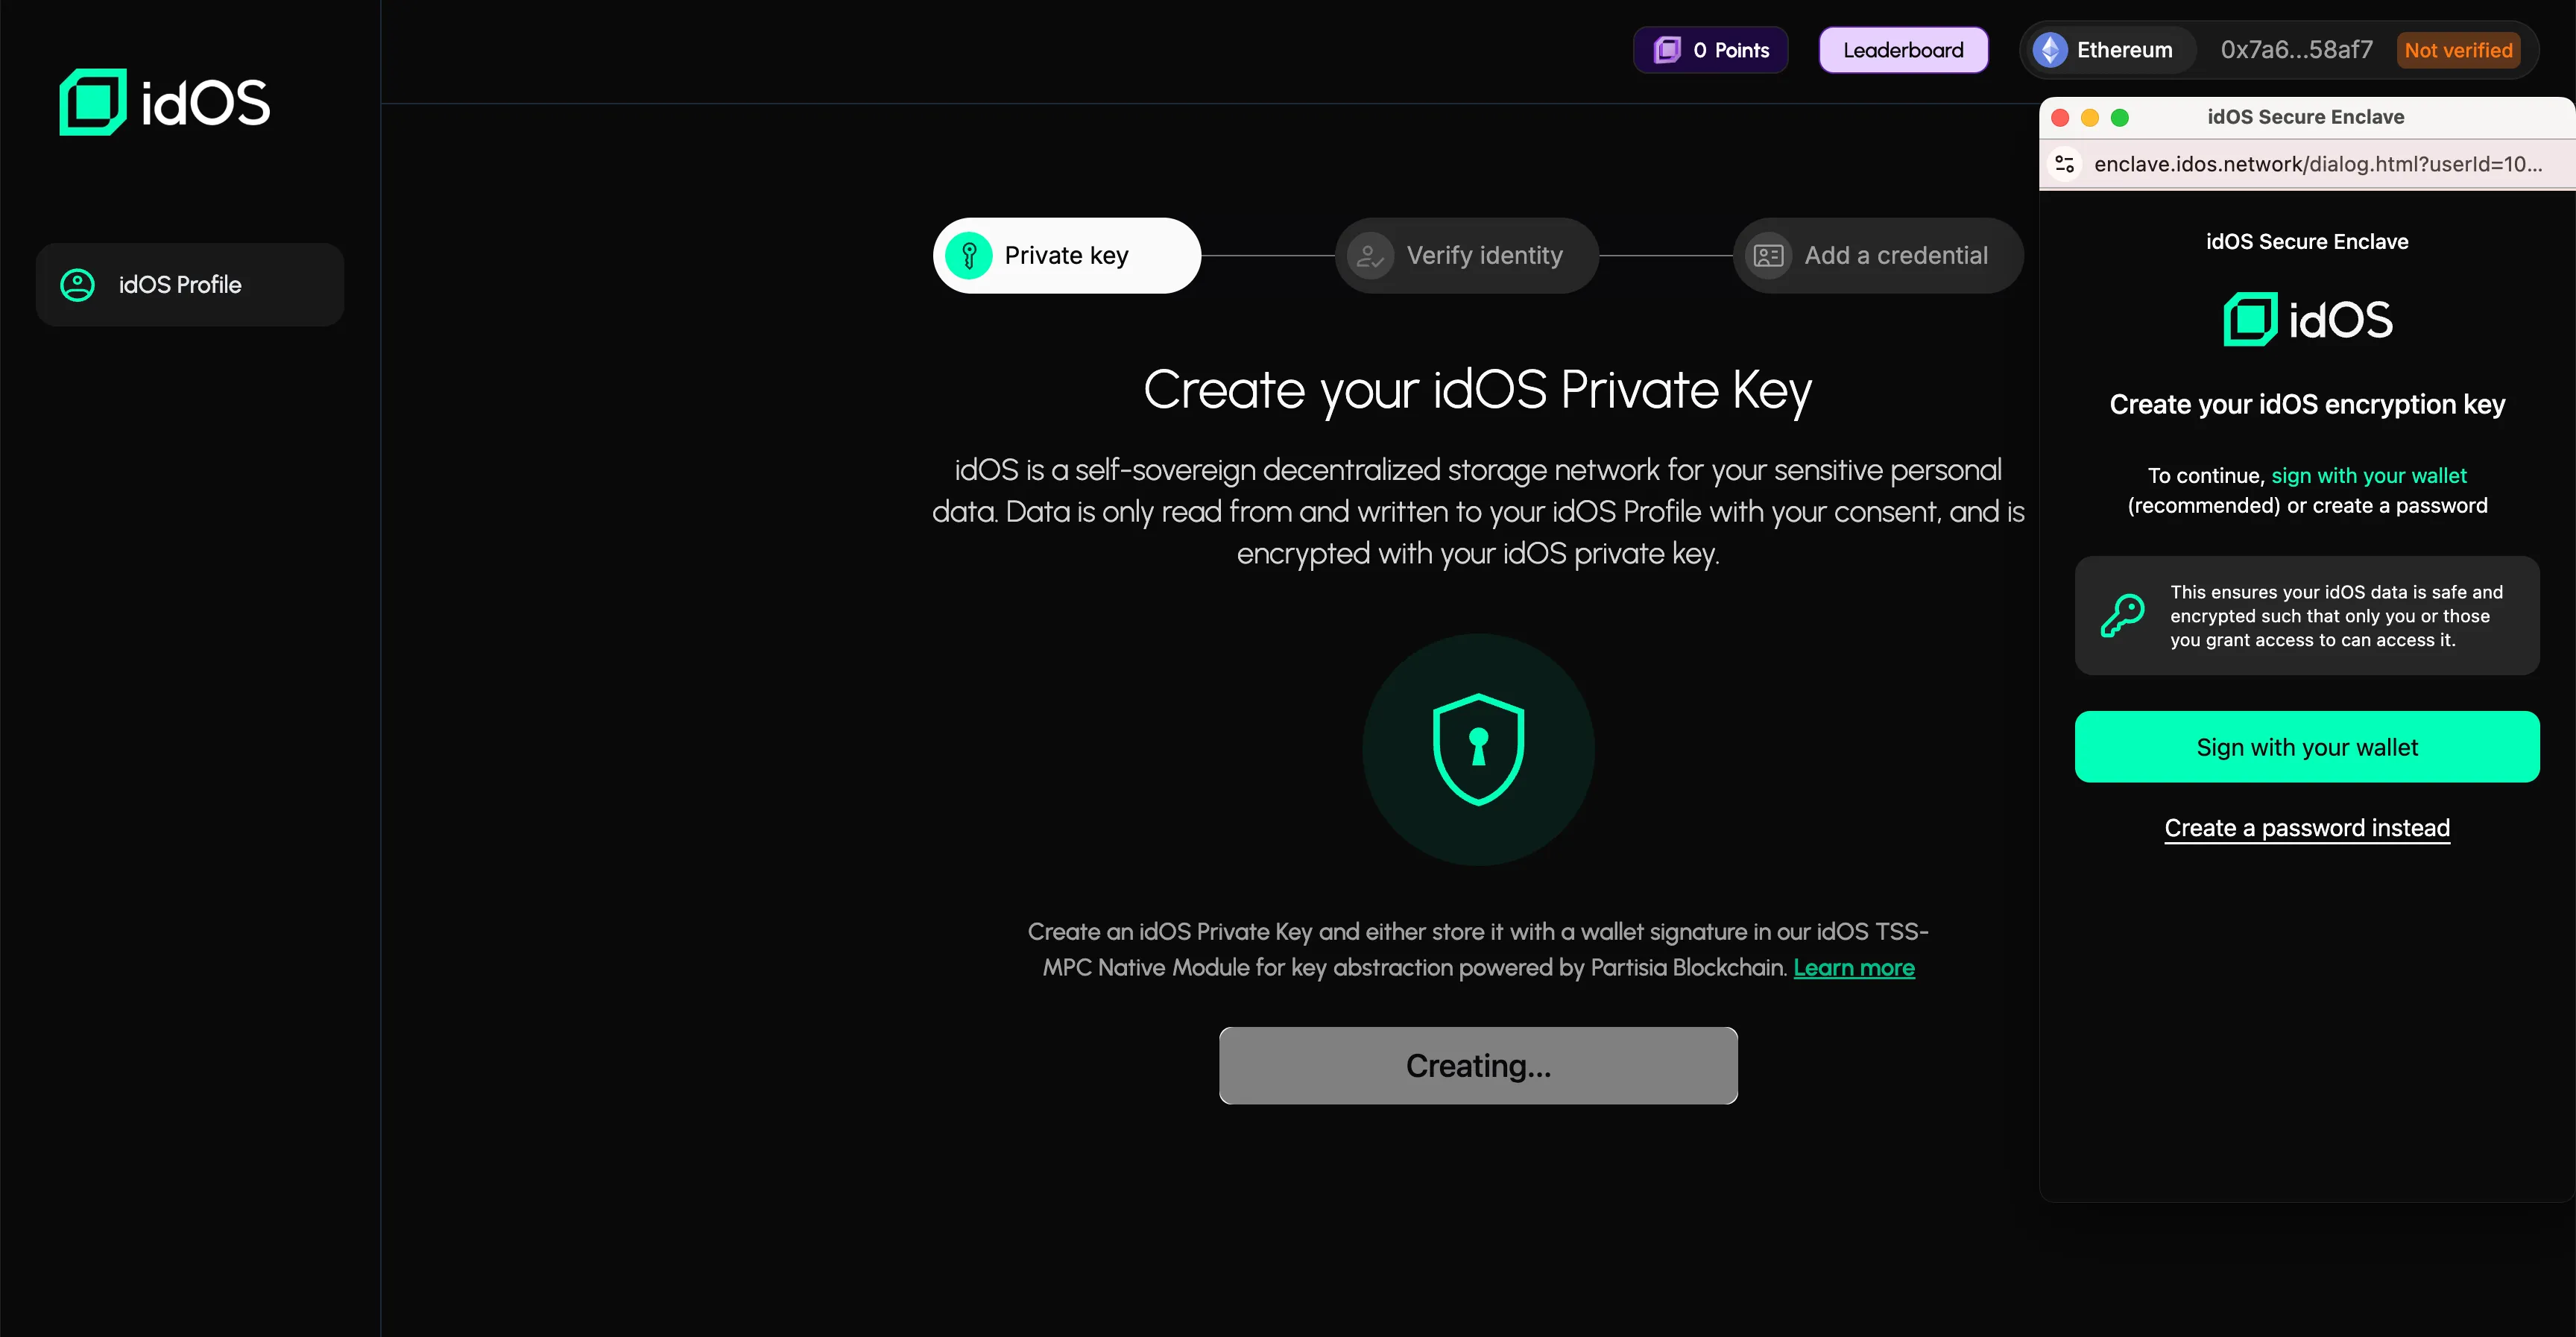Click the site settings icon in enclave address bar
Viewport: 2576px width, 1337px height.
tap(2064, 164)
